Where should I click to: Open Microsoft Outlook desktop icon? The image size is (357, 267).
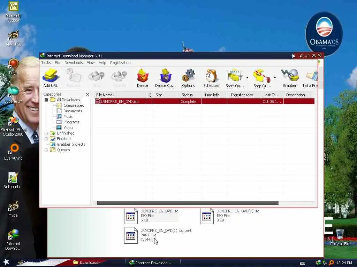[x=13, y=12]
